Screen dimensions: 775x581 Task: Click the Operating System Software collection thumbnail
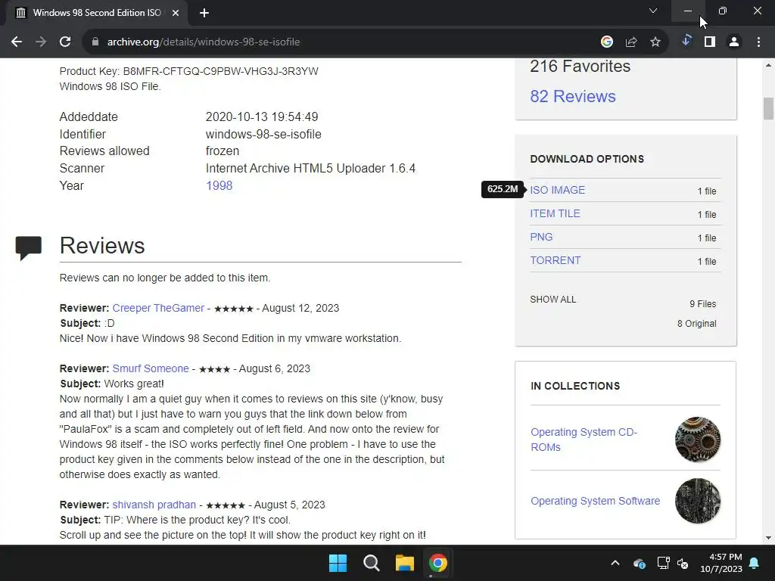(697, 501)
